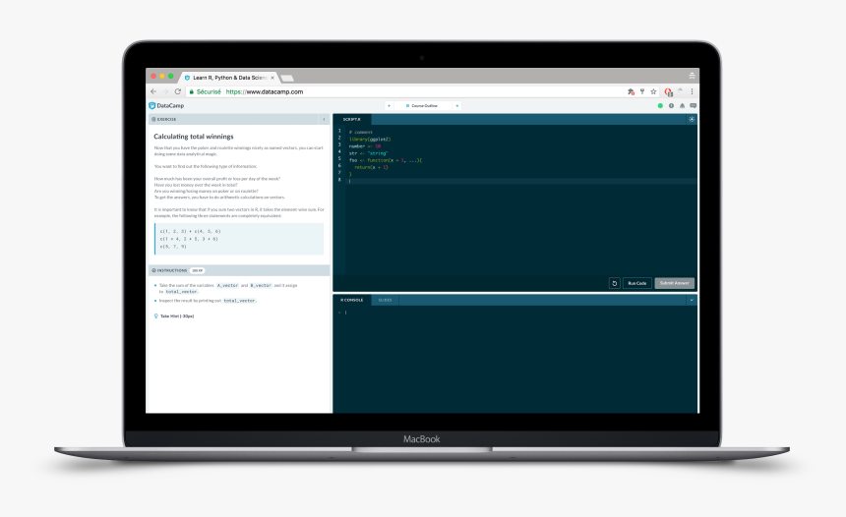
Task: Click the browser back arrow
Action: 153,91
